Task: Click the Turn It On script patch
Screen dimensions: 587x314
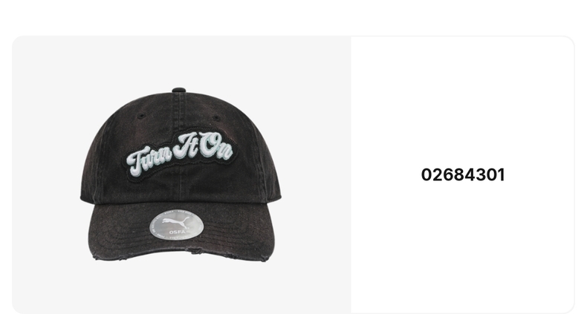Action: coord(180,154)
